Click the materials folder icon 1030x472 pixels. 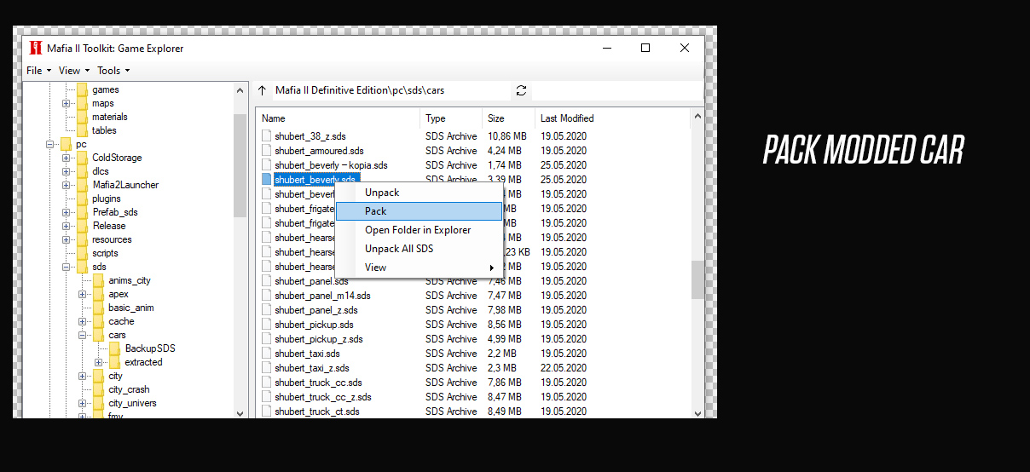point(82,117)
